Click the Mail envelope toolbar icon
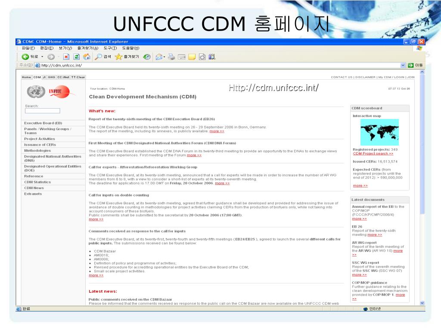Viewport: 441px width, 331px height. pyautogui.click(x=159, y=57)
